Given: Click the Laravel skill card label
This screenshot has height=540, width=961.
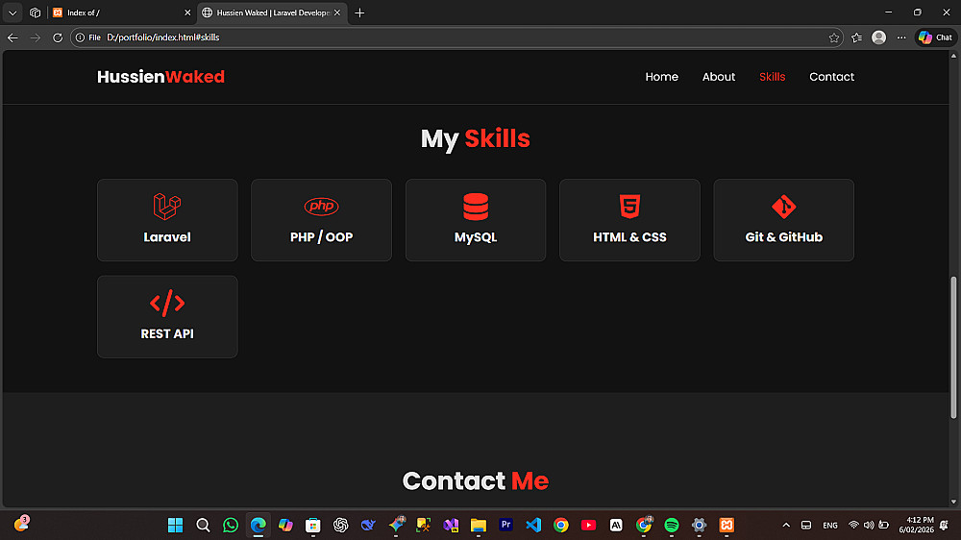Looking at the screenshot, I should [x=166, y=237].
